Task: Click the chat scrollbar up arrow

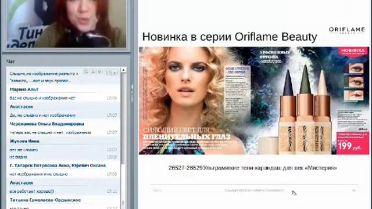Action: [124, 70]
